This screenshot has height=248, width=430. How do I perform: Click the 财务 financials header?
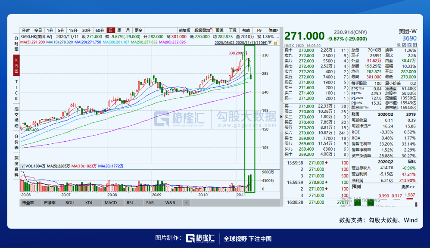(355, 114)
